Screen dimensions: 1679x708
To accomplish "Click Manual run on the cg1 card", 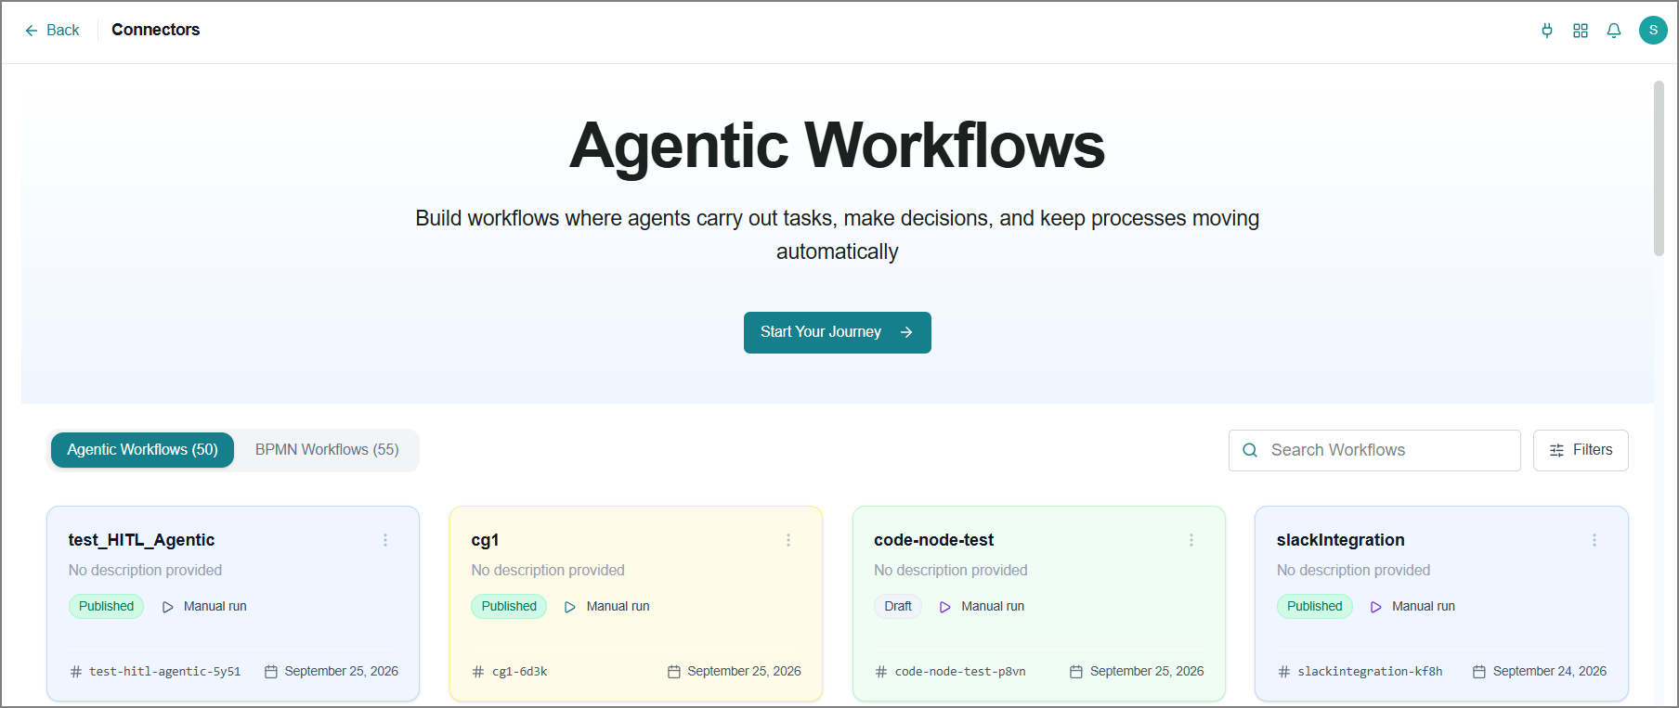I will (618, 607).
